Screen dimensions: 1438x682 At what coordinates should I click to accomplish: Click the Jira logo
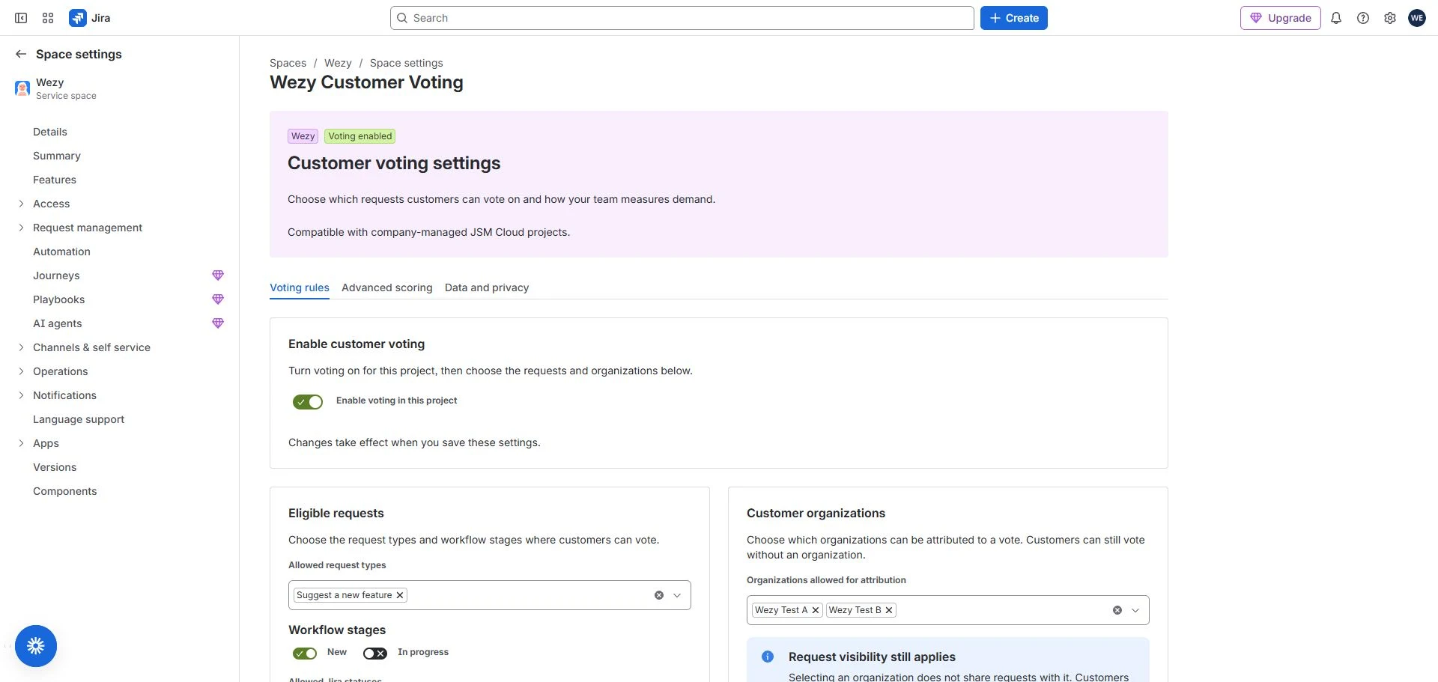[x=90, y=18]
